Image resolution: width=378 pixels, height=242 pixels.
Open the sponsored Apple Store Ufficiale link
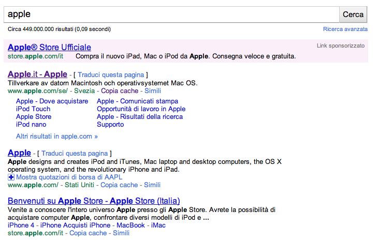tap(50, 47)
